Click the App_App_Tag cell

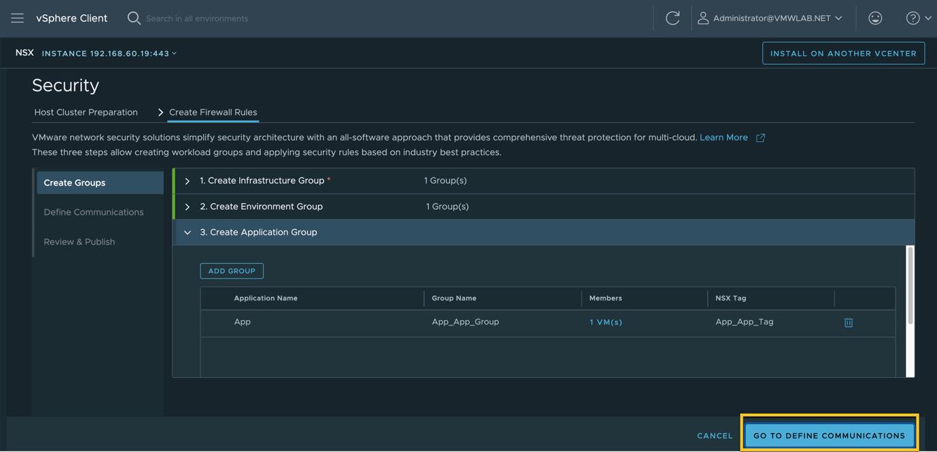pos(744,322)
